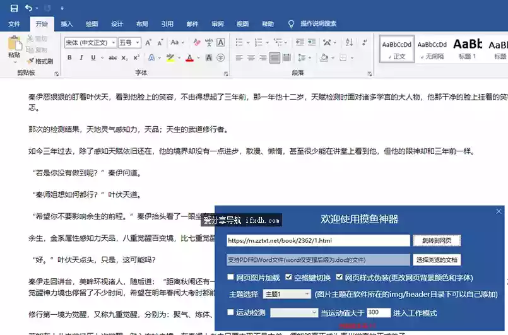Expand Font dialog launcher

tap(226, 74)
